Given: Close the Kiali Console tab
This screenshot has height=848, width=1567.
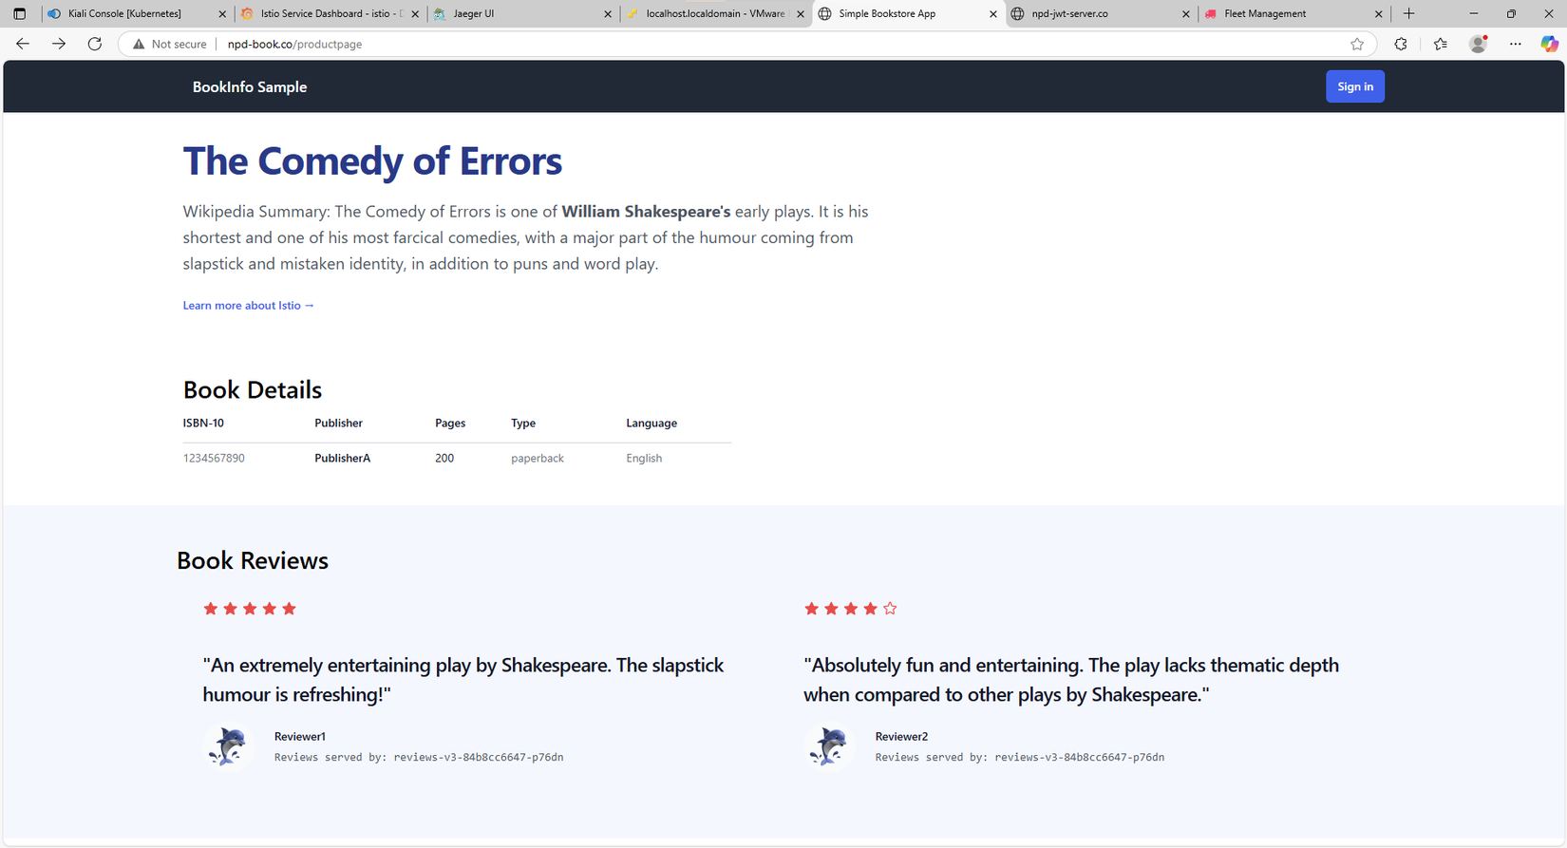Looking at the screenshot, I should (222, 14).
